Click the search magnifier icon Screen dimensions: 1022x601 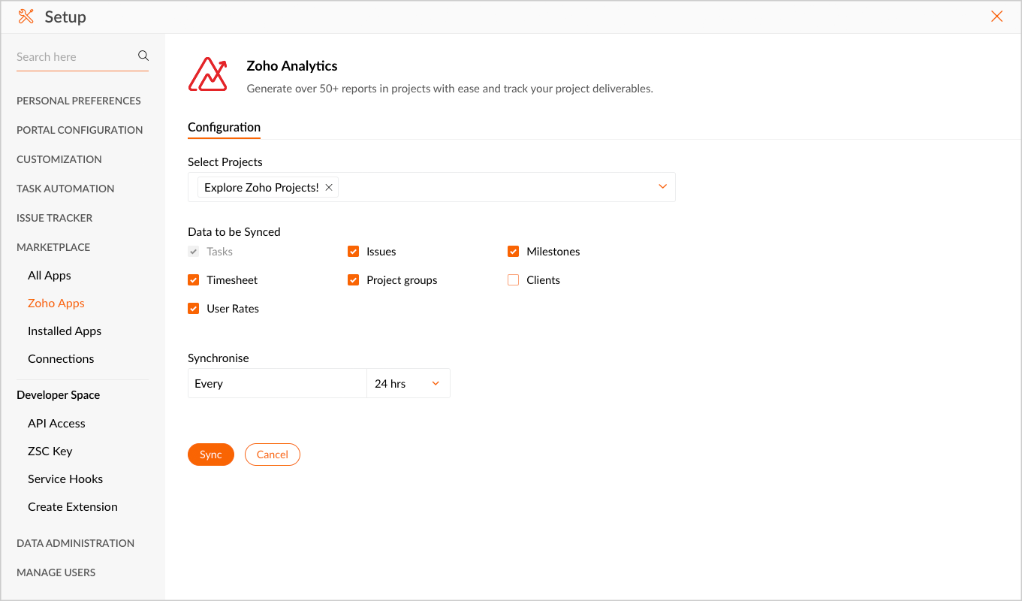click(143, 56)
